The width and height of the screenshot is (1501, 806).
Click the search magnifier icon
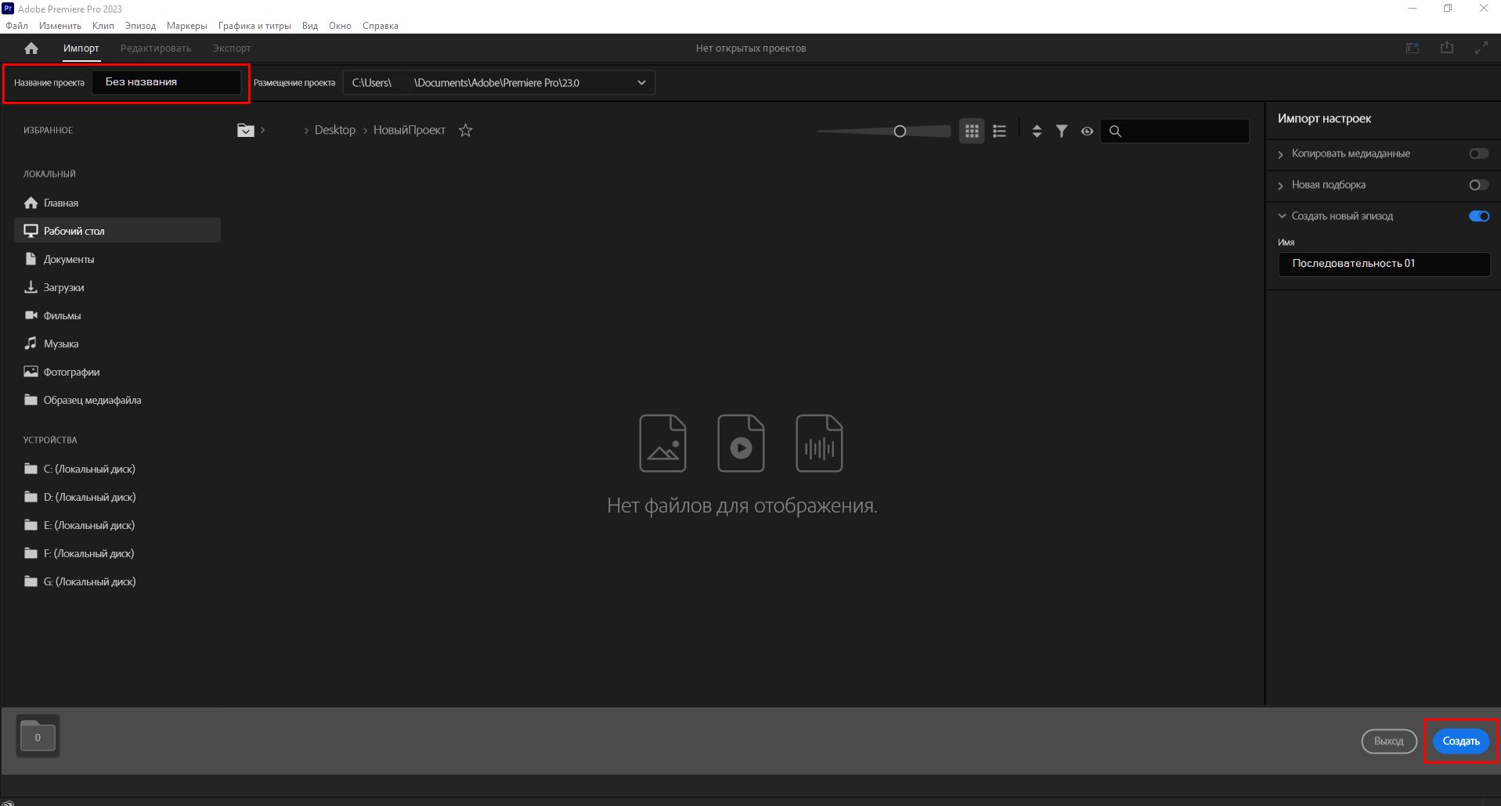pos(1116,131)
